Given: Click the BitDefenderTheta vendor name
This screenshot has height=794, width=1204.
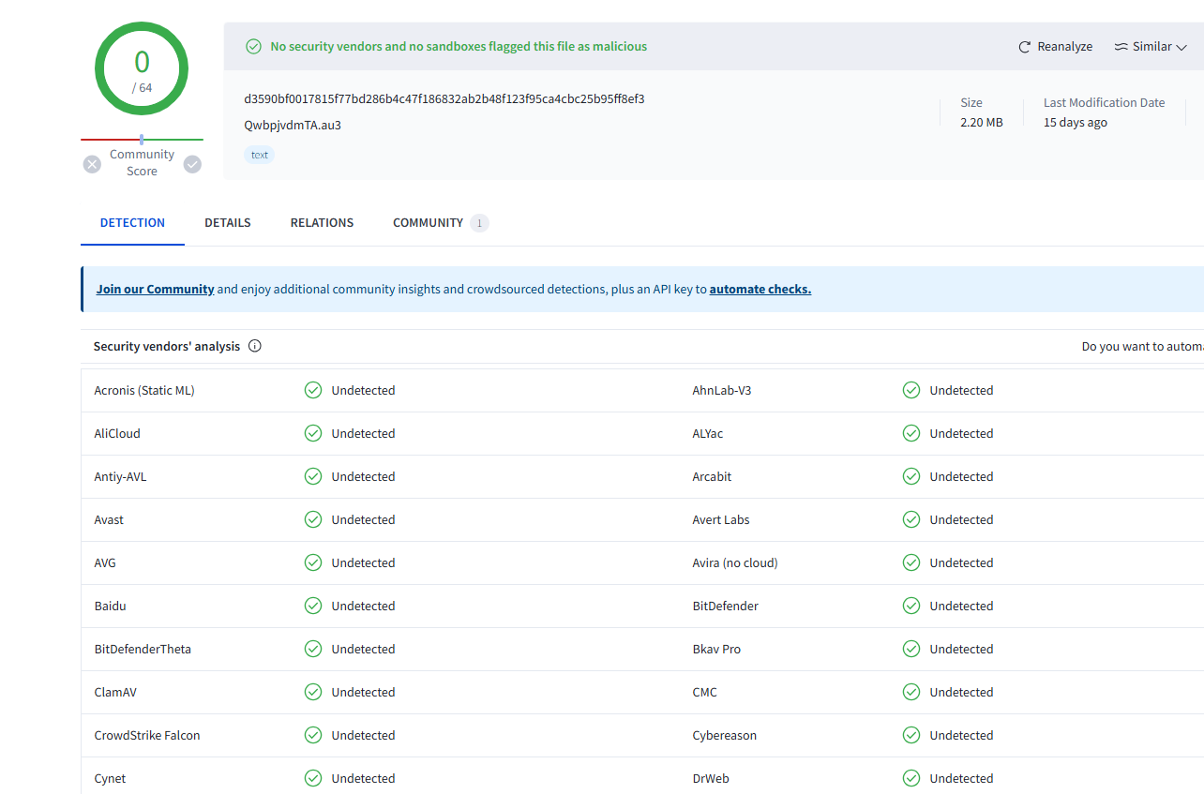Looking at the screenshot, I should coord(143,649).
